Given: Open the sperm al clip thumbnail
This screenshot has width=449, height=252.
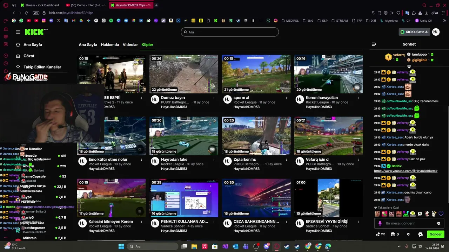Looking at the screenshot, I should [256, 74].
